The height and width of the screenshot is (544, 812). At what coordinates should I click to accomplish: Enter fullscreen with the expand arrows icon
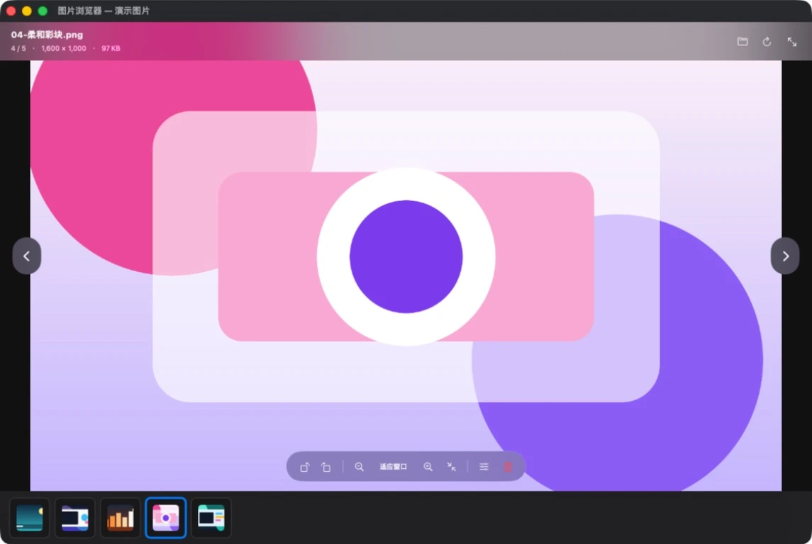tap(792, 41)
